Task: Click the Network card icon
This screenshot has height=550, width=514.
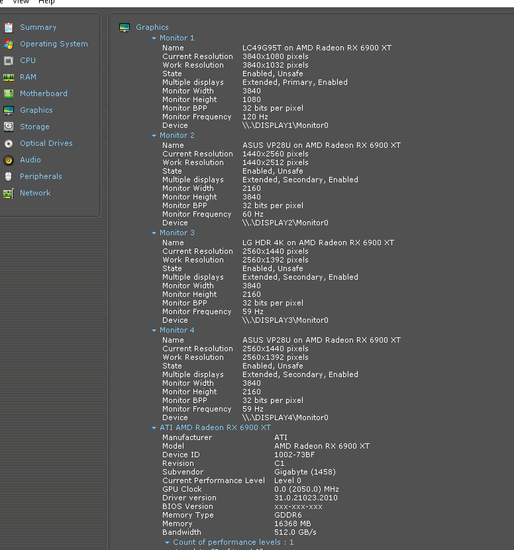Action: pyautogui.click(x=9, y=193)
